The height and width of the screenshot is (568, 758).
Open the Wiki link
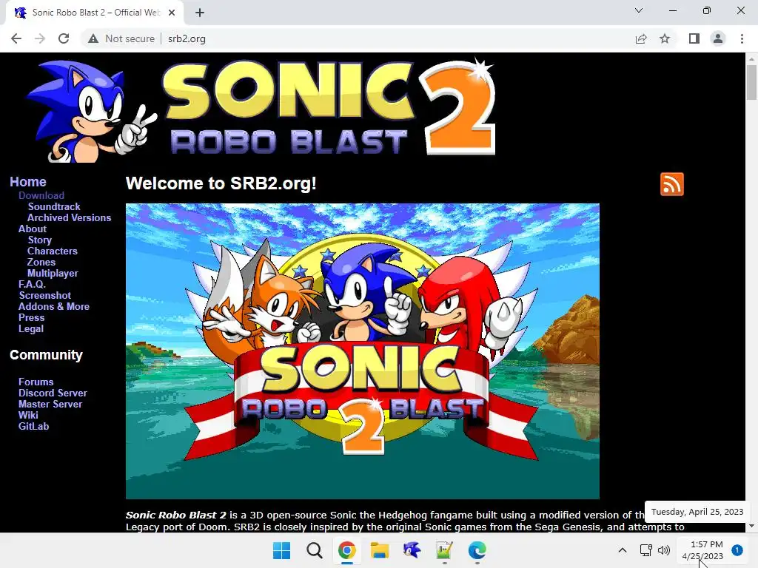(28, 415)
